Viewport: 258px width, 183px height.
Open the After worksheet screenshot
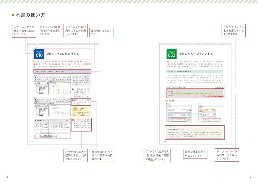tap(211, 114)
